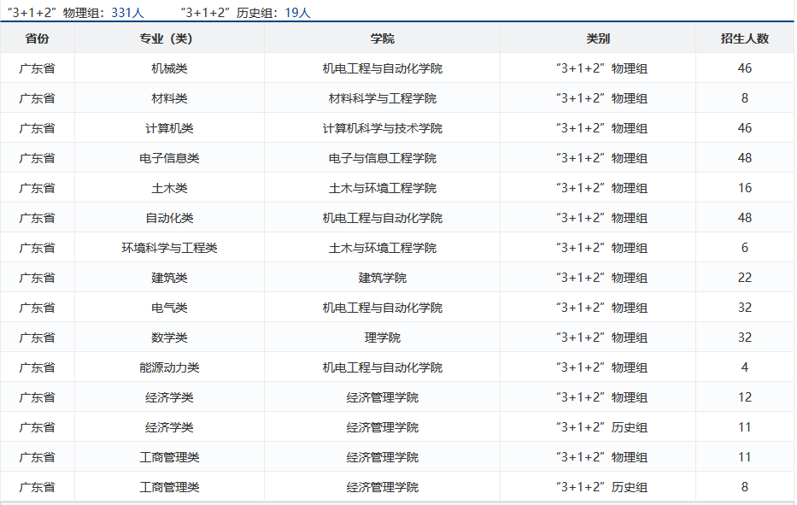The height and width of the screenshot is (505, 797).
Task: Click the 建筑学院 college cell
Action: pyautogui.click(x=382, y=278)
